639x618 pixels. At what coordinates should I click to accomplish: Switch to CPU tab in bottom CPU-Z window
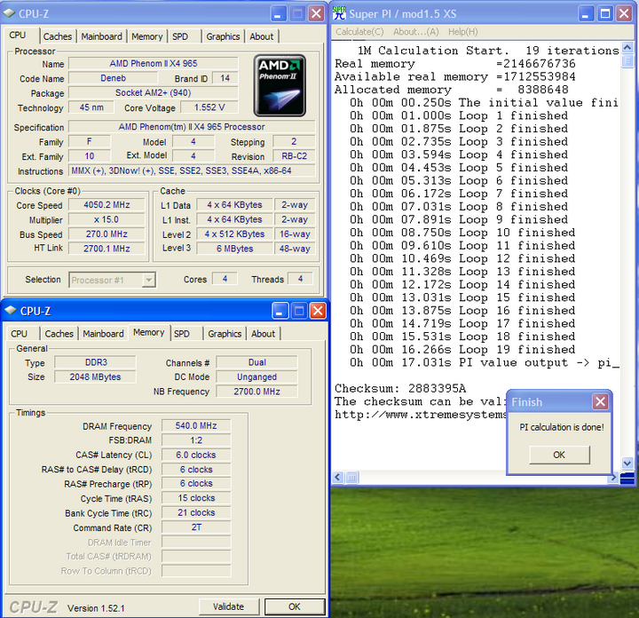point(20,334)
